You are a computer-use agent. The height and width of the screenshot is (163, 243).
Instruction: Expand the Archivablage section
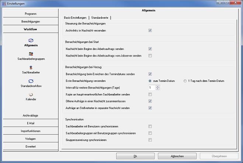(x=31, y=116)
